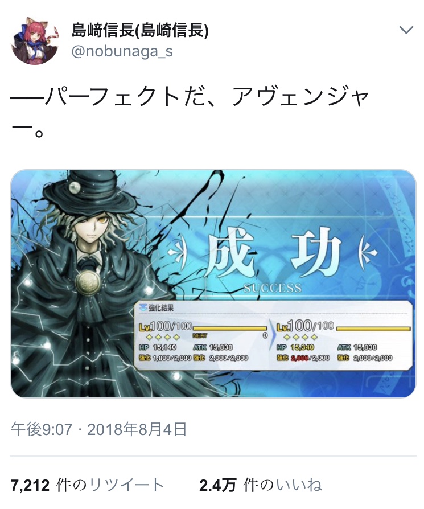Viewport: 424px width, 509px height.
Task: Click the 午後9:07 · 2018年8月4日 timestamp
Action: coord(99,429)
